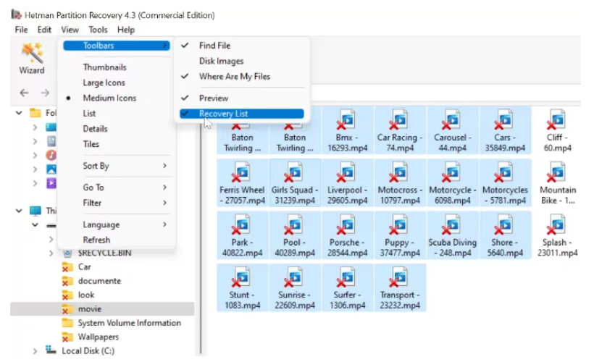Select Splash - 23011.mp4 file
This screenshot has height=362, width=594.
[x=557, y=235]
